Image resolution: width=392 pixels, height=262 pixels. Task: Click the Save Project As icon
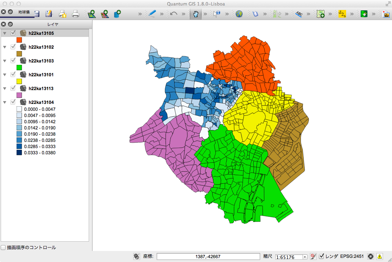click(49, 14)
